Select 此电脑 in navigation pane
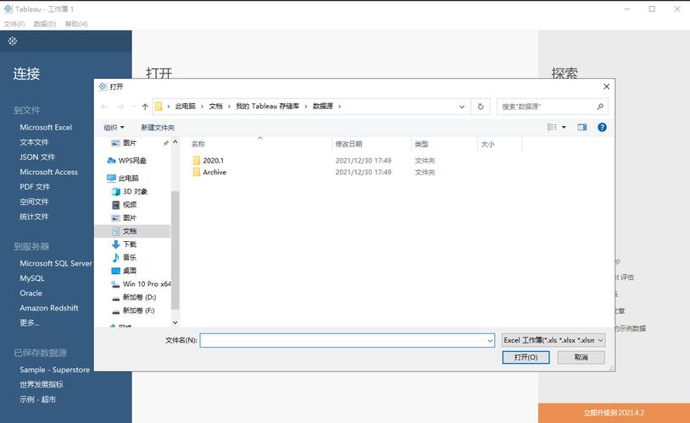690x423 pixels. pyautogui.click(x=123, y=178)
